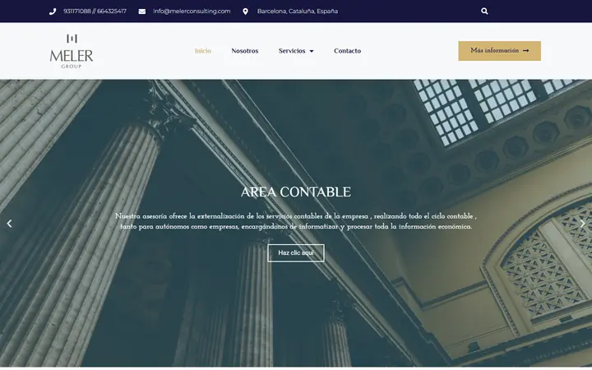592x370 pixels.
Task: Go to previous slide with left arrow
Action: [9, 224]
